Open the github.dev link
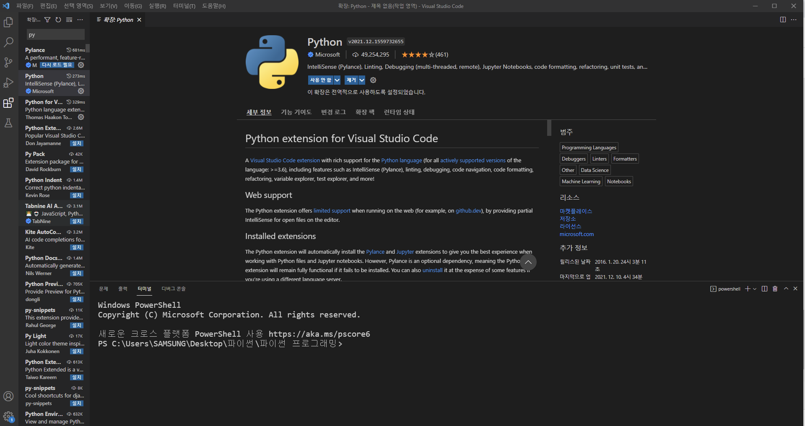This screenshot has height=426, width=805. point(468,210)
